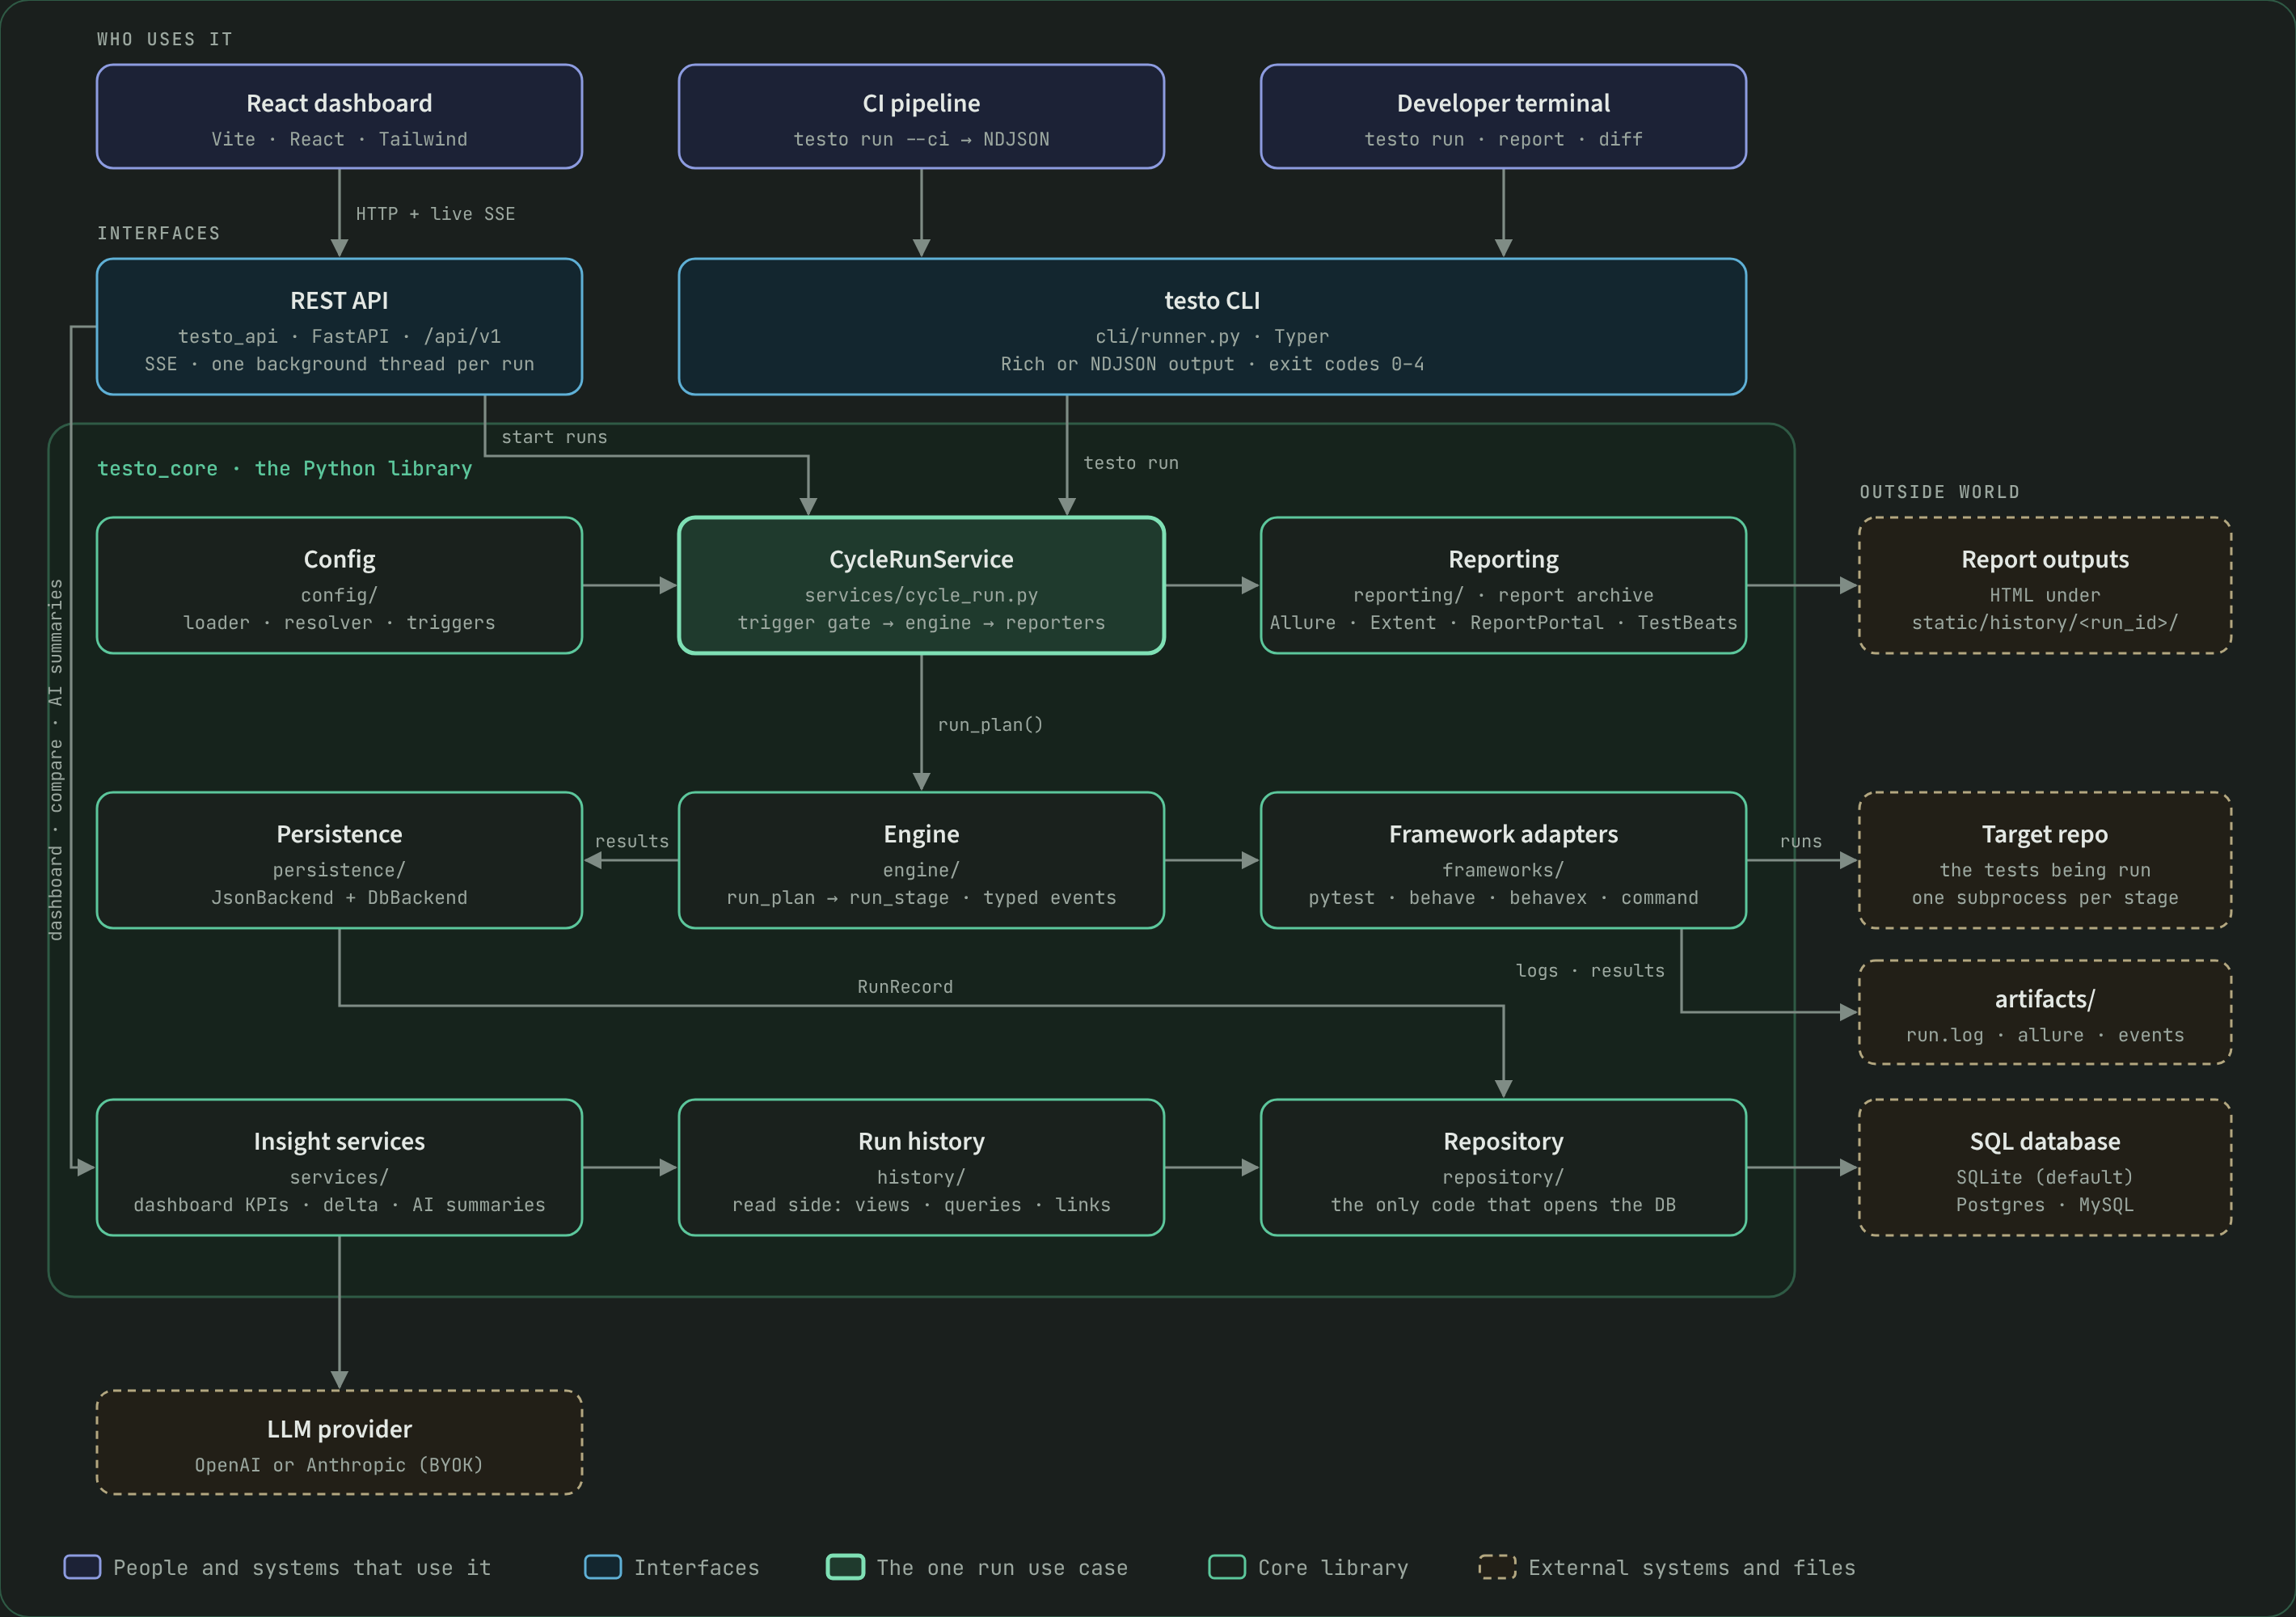The width and height of the screenshot is (2296, 1617).
Task: Click the run_plan() label
Action: click(x=990, y=725)
